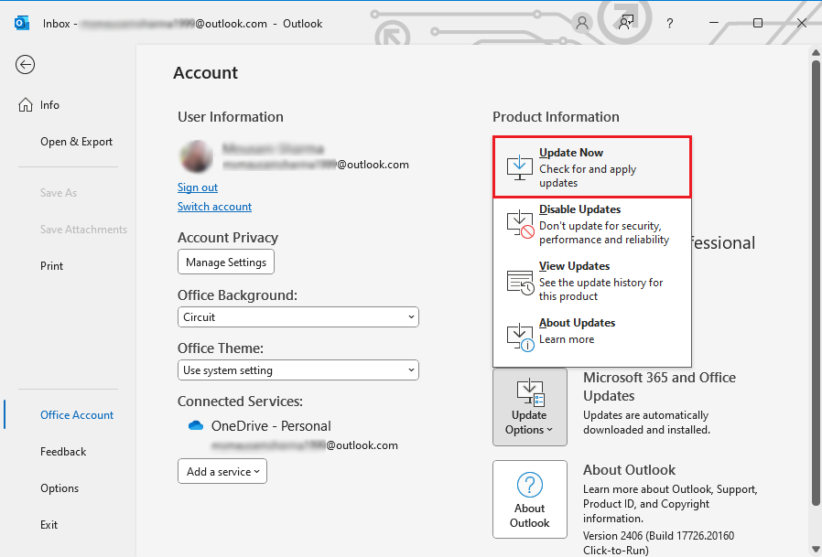The height and width of the screenshot is (557, 822).
Task: Click the OneDrive - Personal service entry
Action: (x=271, y=425)
